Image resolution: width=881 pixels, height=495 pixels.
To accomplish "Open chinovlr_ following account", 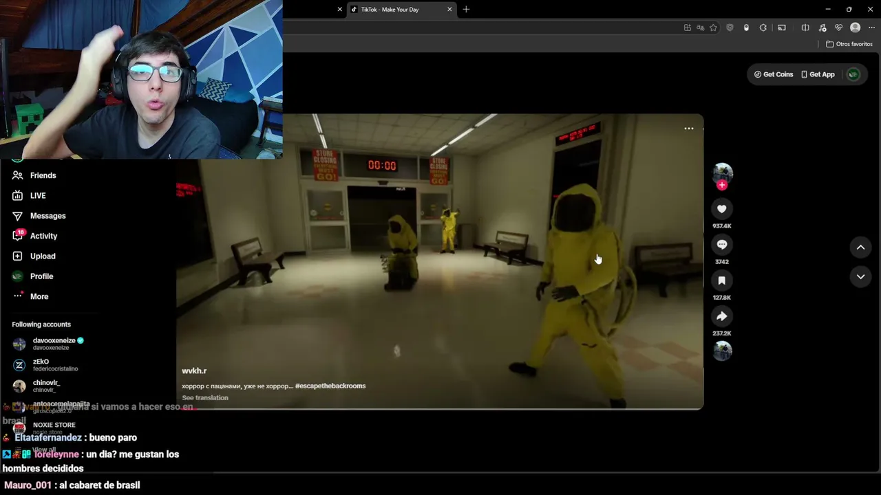I will [36, 386].
